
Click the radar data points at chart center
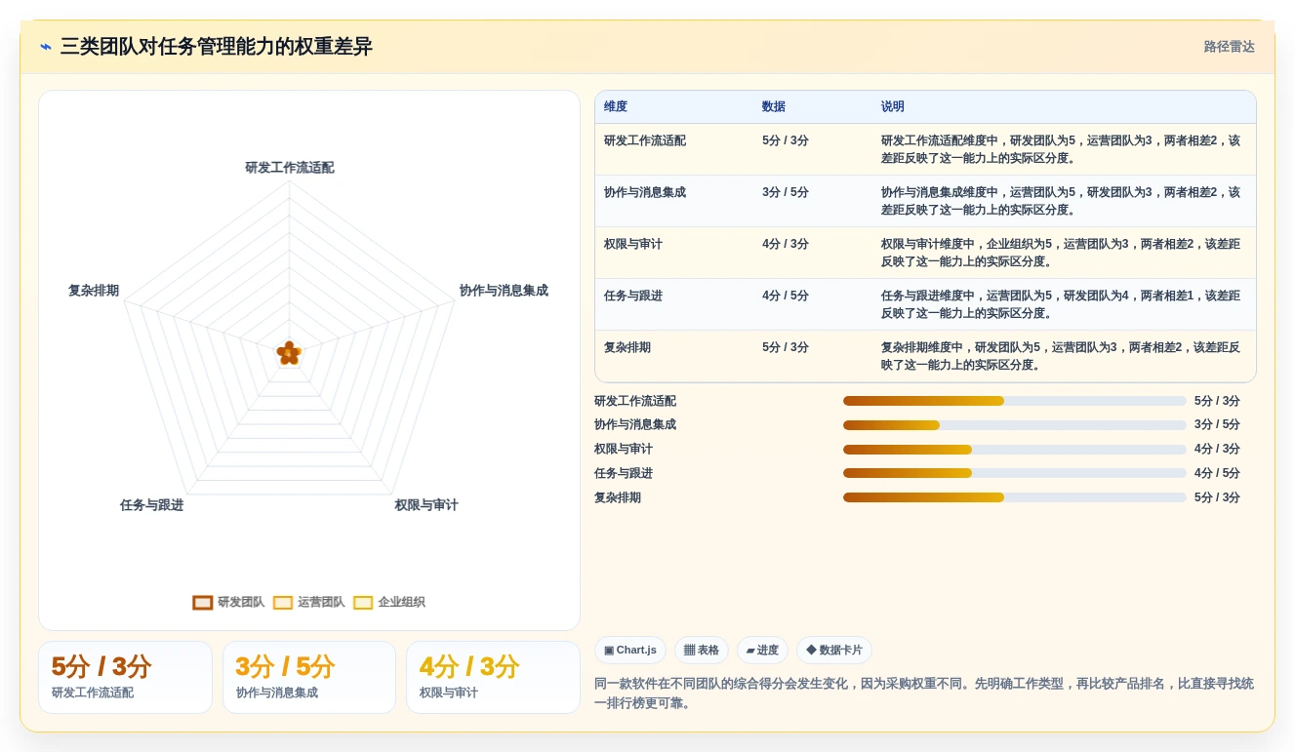tap(289, 353)
